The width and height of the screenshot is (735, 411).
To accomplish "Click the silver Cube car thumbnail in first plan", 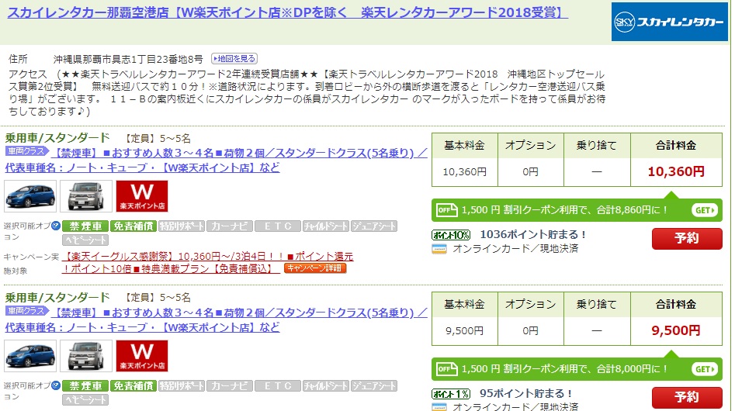I will 86,196.
